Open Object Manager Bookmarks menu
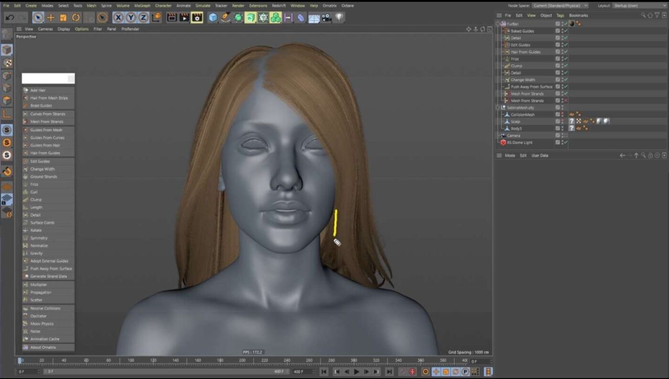 click(578, 15)
